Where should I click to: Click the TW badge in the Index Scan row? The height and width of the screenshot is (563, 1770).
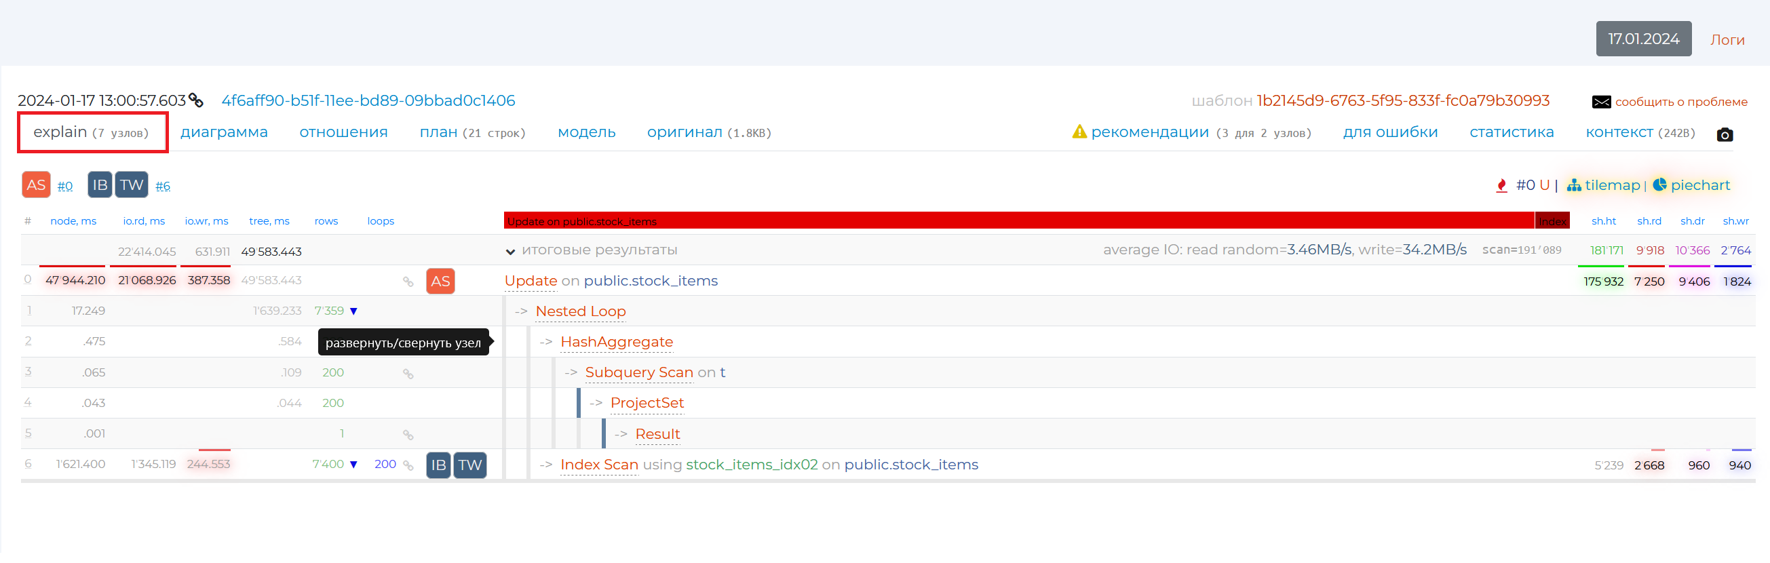point(470,465)
